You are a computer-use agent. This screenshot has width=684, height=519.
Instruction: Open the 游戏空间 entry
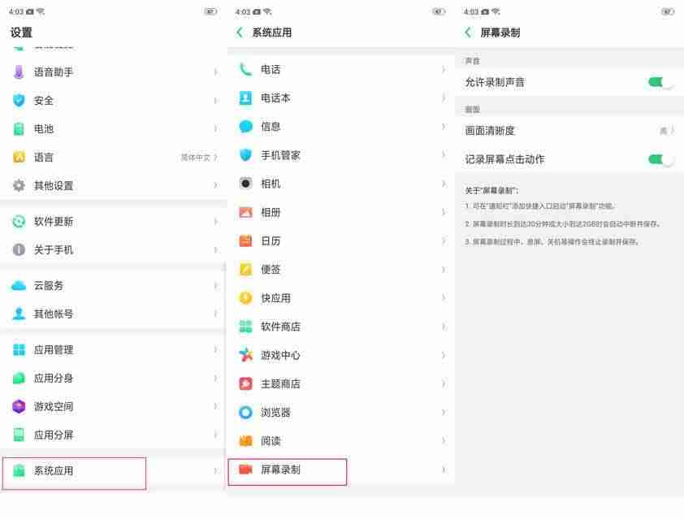click(114, 406)
